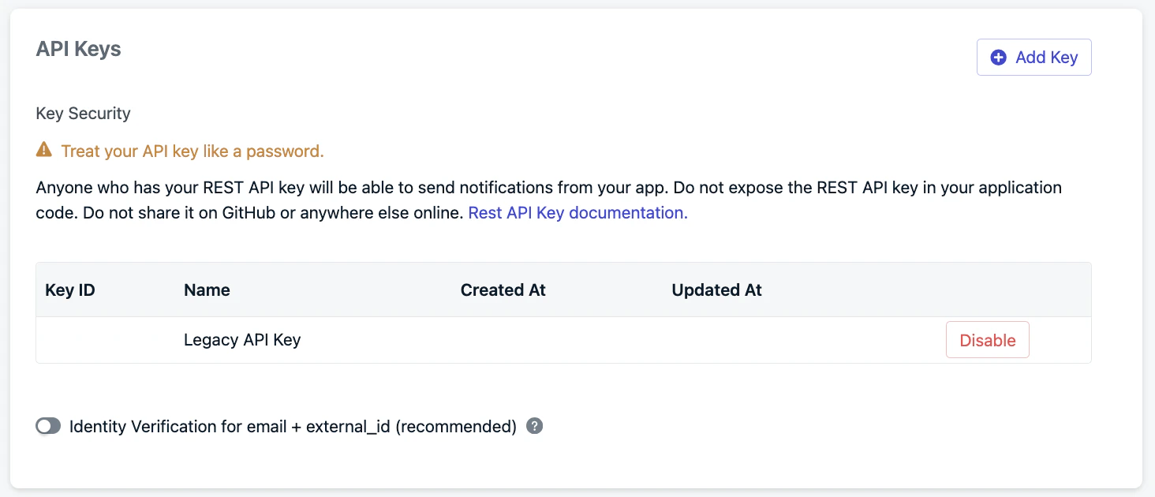Sort the table by Created At column
Viewport: 1155px width, 497px height.
point(503,290)
